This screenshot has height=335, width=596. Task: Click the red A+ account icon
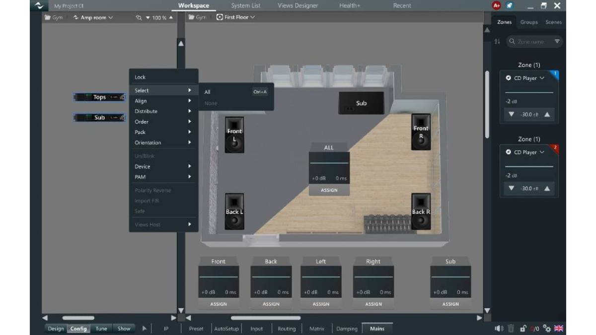pos(496,6)
